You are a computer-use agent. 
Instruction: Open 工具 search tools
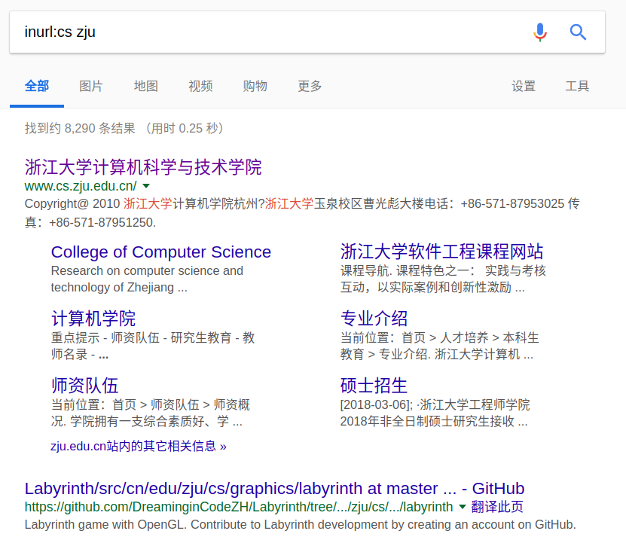(x=577, y=86)
